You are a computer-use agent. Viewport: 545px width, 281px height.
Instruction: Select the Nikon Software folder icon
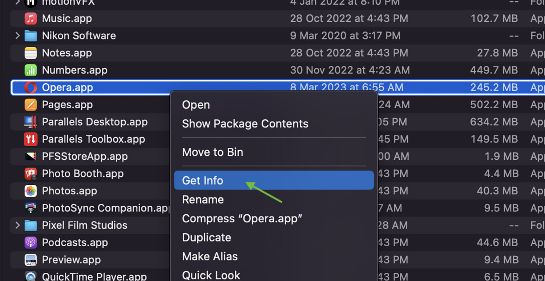[x=31, y=36]
